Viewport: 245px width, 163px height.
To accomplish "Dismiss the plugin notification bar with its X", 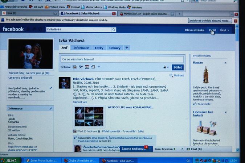I will (236, 21).
